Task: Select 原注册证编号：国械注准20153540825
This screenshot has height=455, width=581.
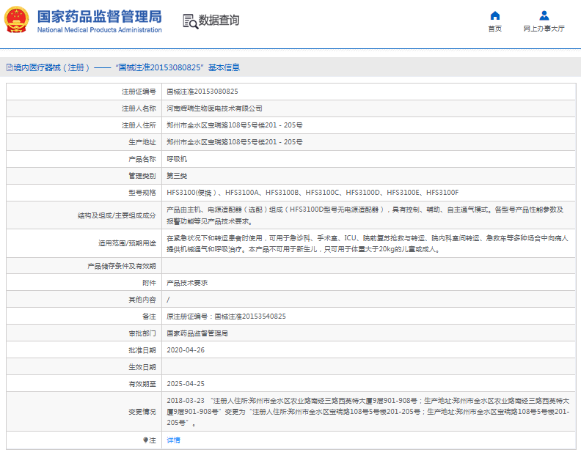Action: click(x=226, y=317)
